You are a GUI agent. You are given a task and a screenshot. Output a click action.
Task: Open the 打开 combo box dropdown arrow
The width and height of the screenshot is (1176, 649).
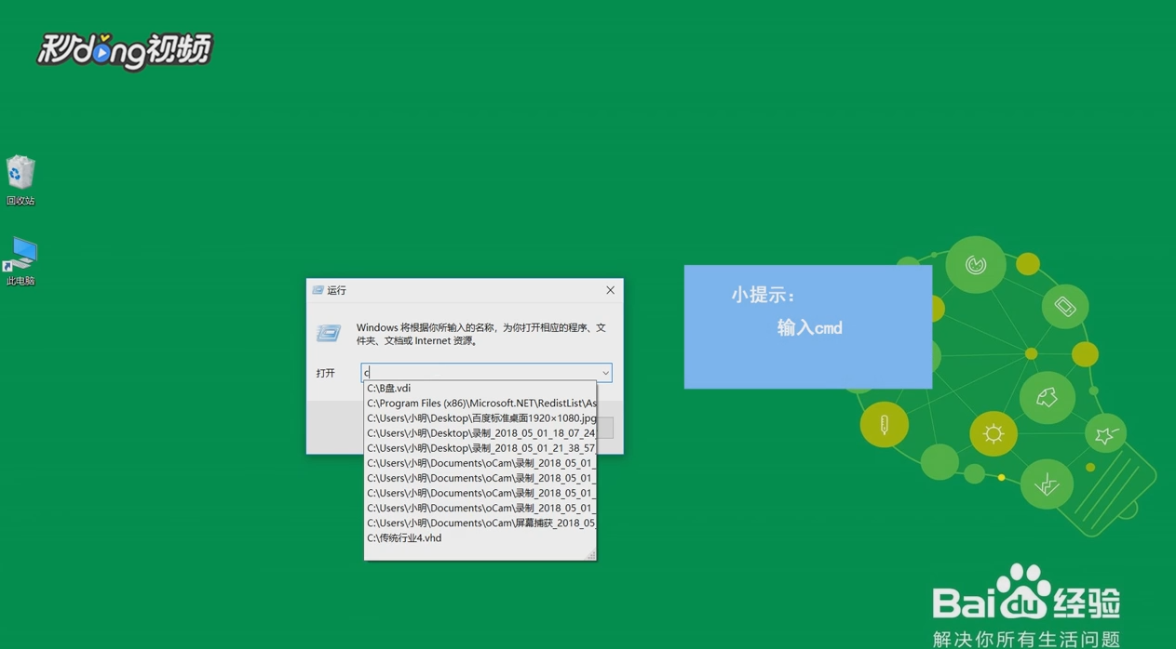click(605, 372)
